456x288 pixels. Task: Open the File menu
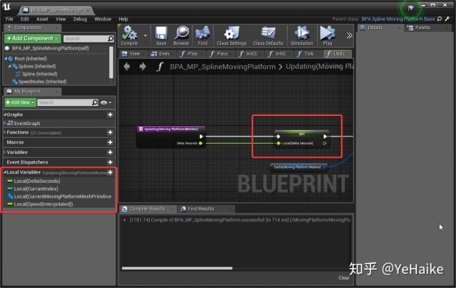click(9, 19)
